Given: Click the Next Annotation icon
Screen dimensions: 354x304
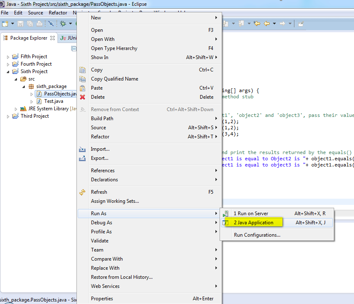Looking at the screenshot, I should click(x=226, y=24).
